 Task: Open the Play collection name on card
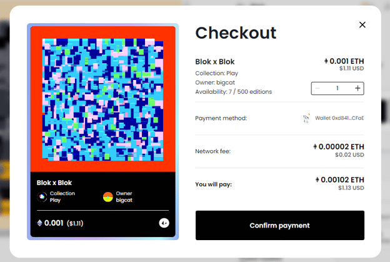pyautogui.click(x=55, y=200)
